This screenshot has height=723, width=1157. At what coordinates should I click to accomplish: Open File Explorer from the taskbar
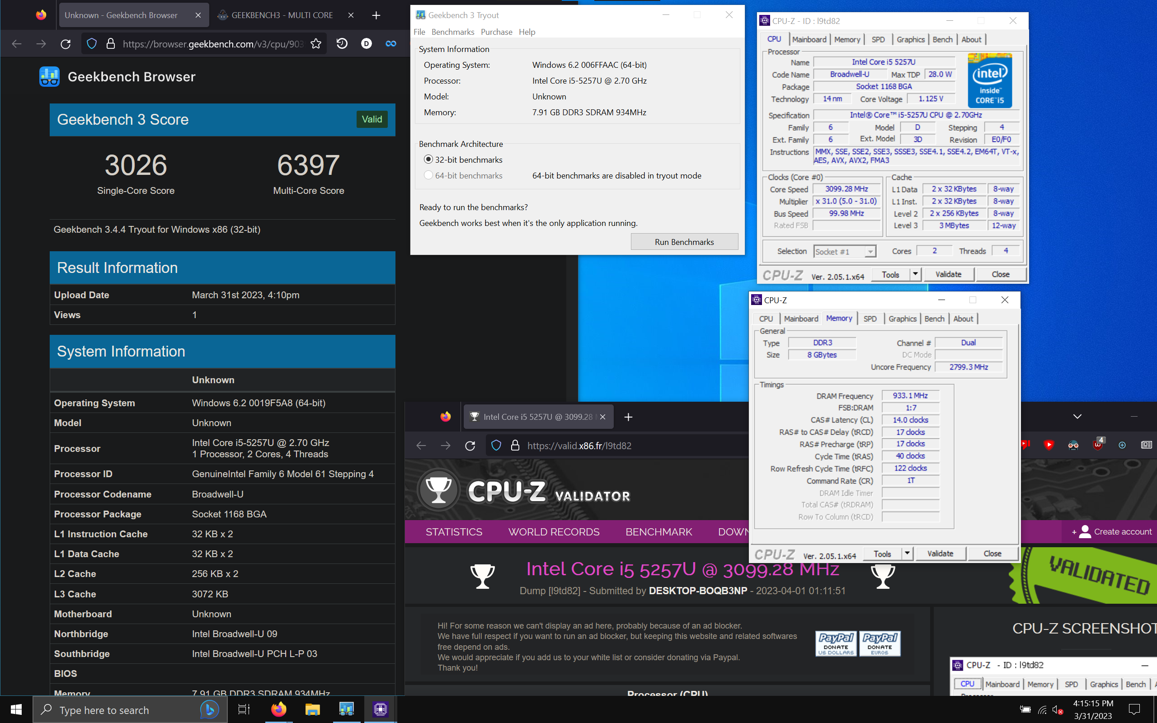click(313, 709)
